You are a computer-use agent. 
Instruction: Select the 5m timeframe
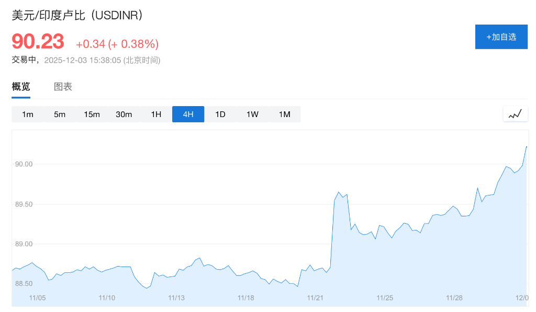coord(60,114)
